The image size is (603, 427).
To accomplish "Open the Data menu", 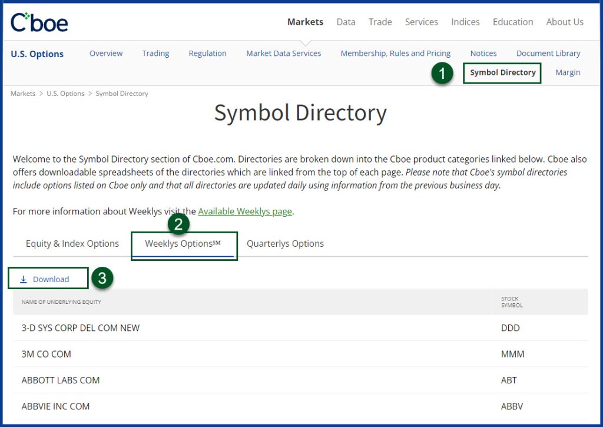I will [346, 22].
